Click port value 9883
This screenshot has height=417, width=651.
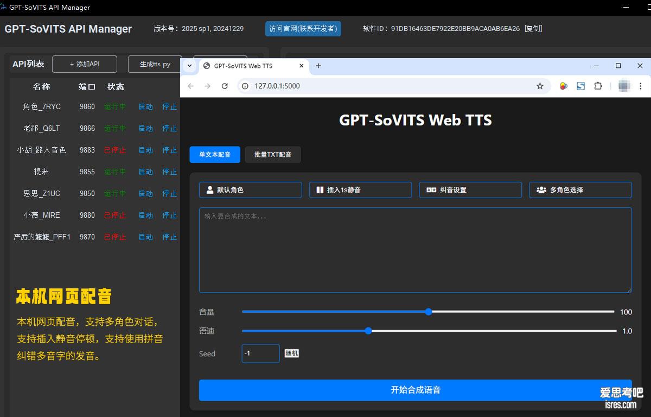[87, 150]
